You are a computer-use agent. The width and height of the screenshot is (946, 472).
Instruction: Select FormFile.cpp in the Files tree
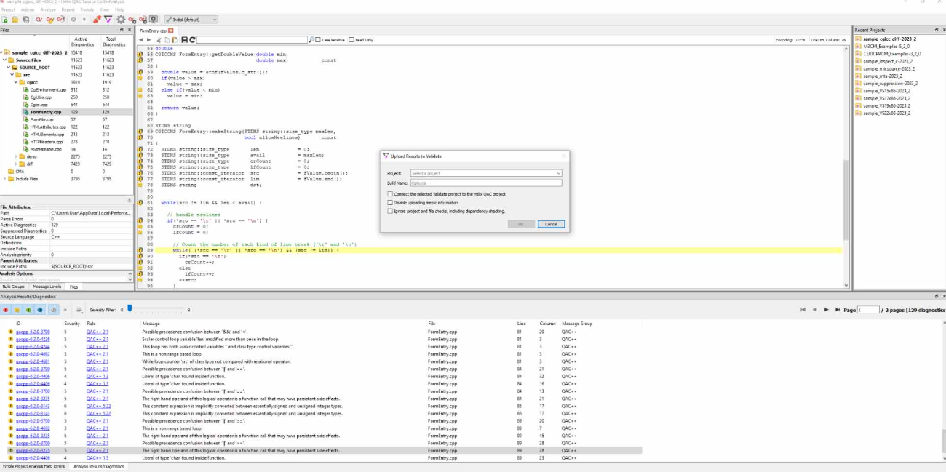pos(43,119)
